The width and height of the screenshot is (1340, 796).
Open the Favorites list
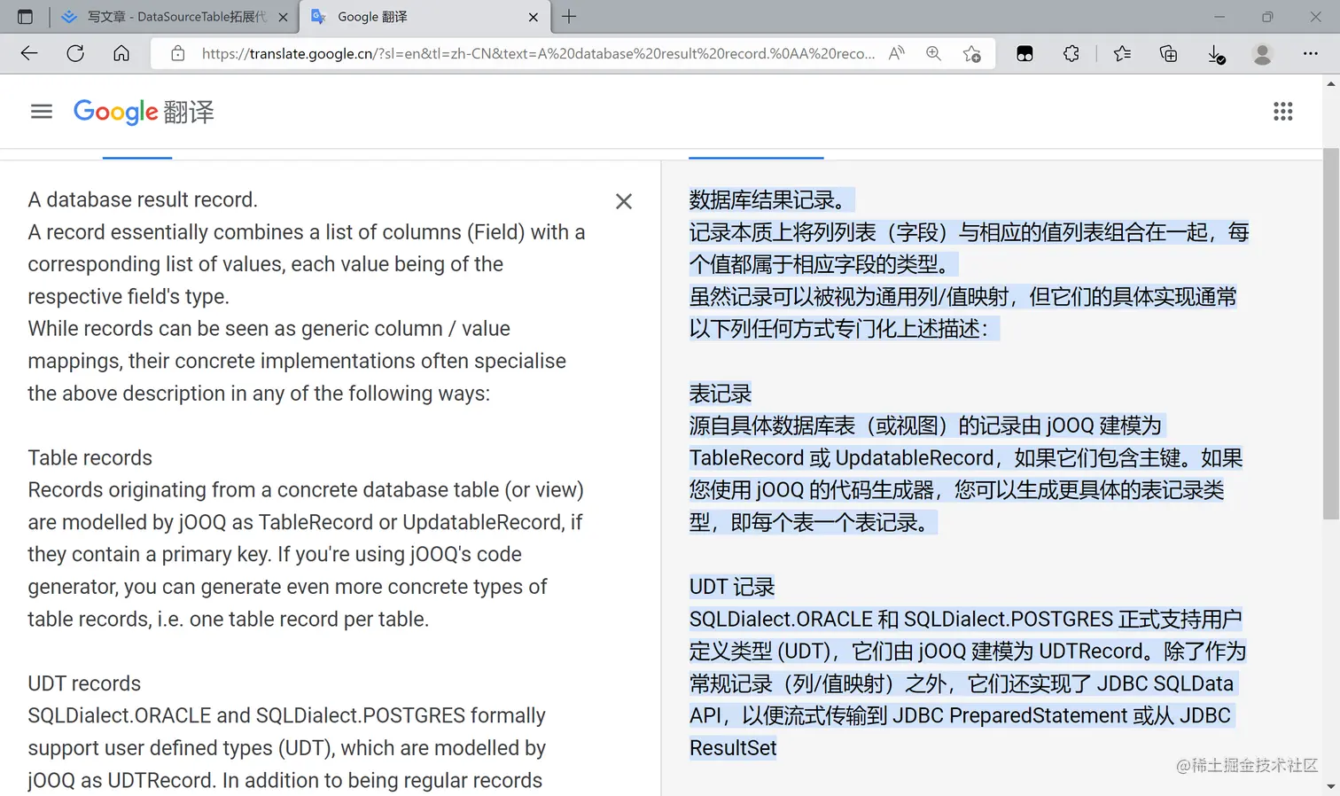1122,54
